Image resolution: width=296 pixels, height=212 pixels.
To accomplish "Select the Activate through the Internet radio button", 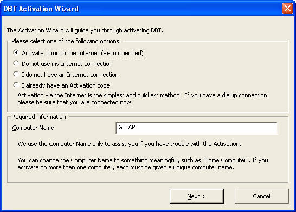I will coord(16,52).
